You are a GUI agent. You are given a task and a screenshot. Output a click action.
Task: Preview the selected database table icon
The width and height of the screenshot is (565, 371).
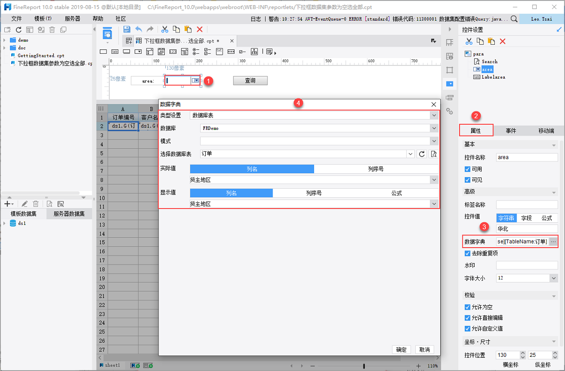point(434,154)
